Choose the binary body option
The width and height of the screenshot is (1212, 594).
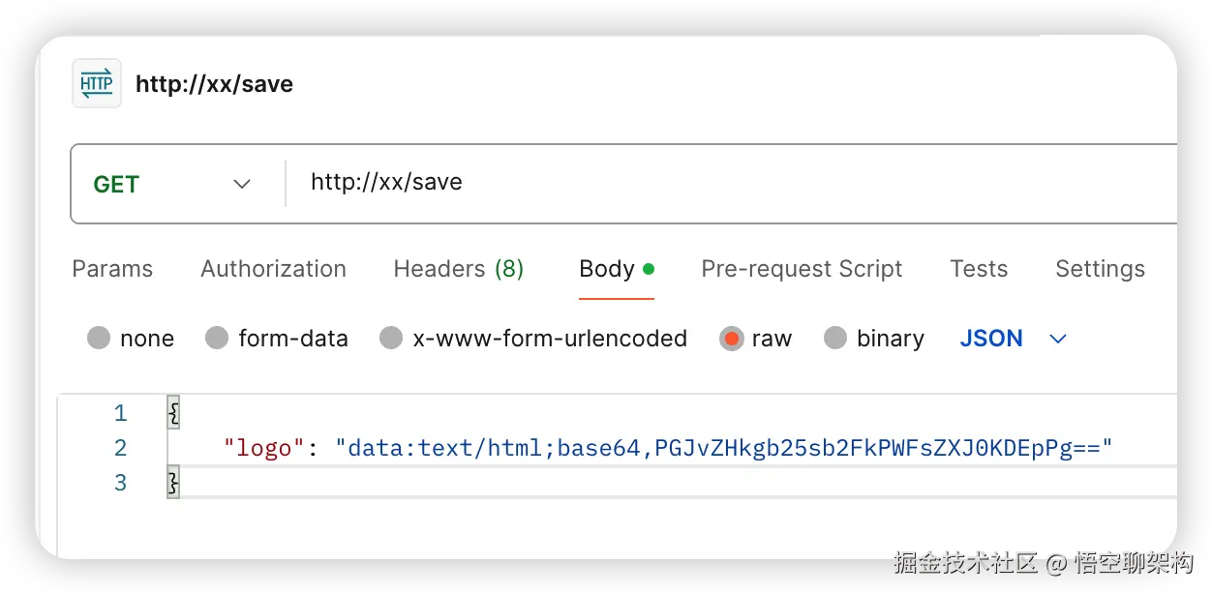[835, 339]
